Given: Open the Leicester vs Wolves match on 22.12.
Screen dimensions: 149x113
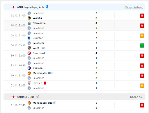Looking at the screenshot, I should [x=74, y=15].
